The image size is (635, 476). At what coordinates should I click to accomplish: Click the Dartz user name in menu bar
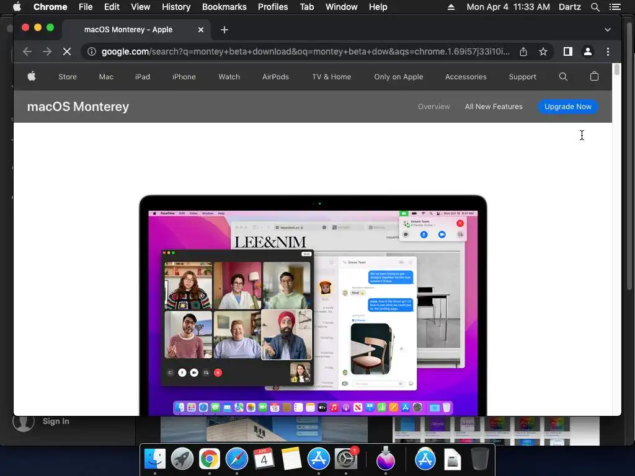click(569, 7)
